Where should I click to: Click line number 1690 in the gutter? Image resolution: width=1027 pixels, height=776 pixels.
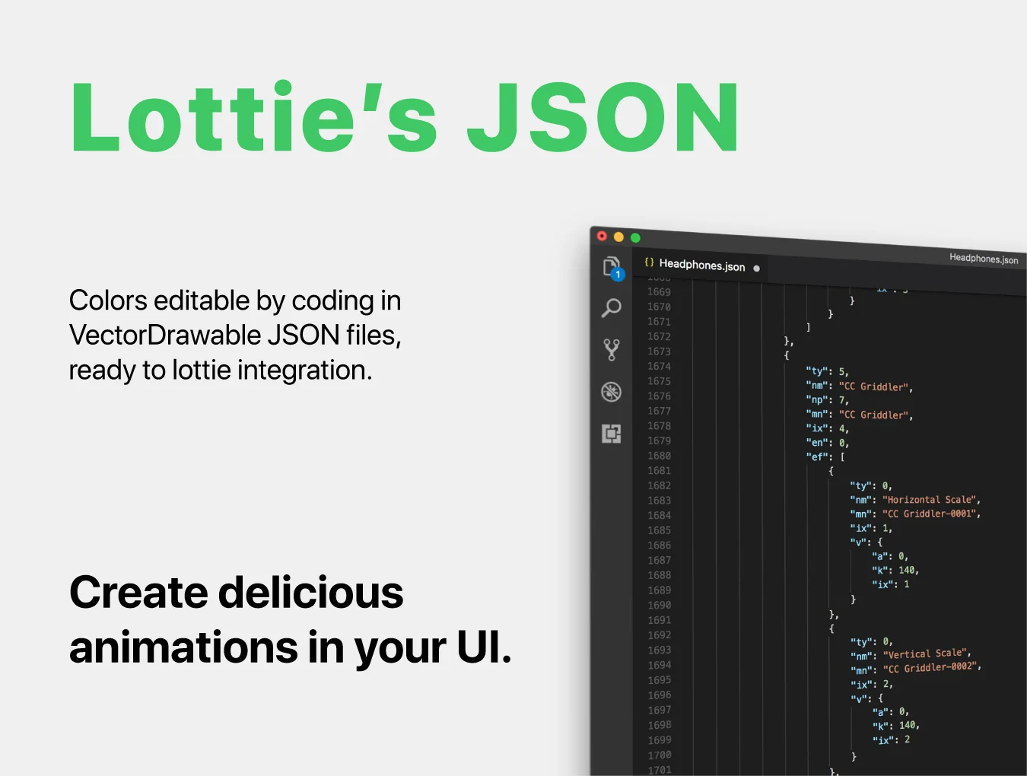click(659, 605)
